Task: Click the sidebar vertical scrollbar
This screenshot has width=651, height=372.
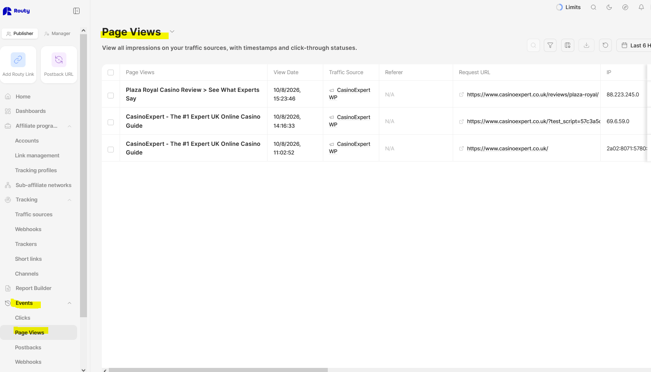Action: tap(83, 176)
